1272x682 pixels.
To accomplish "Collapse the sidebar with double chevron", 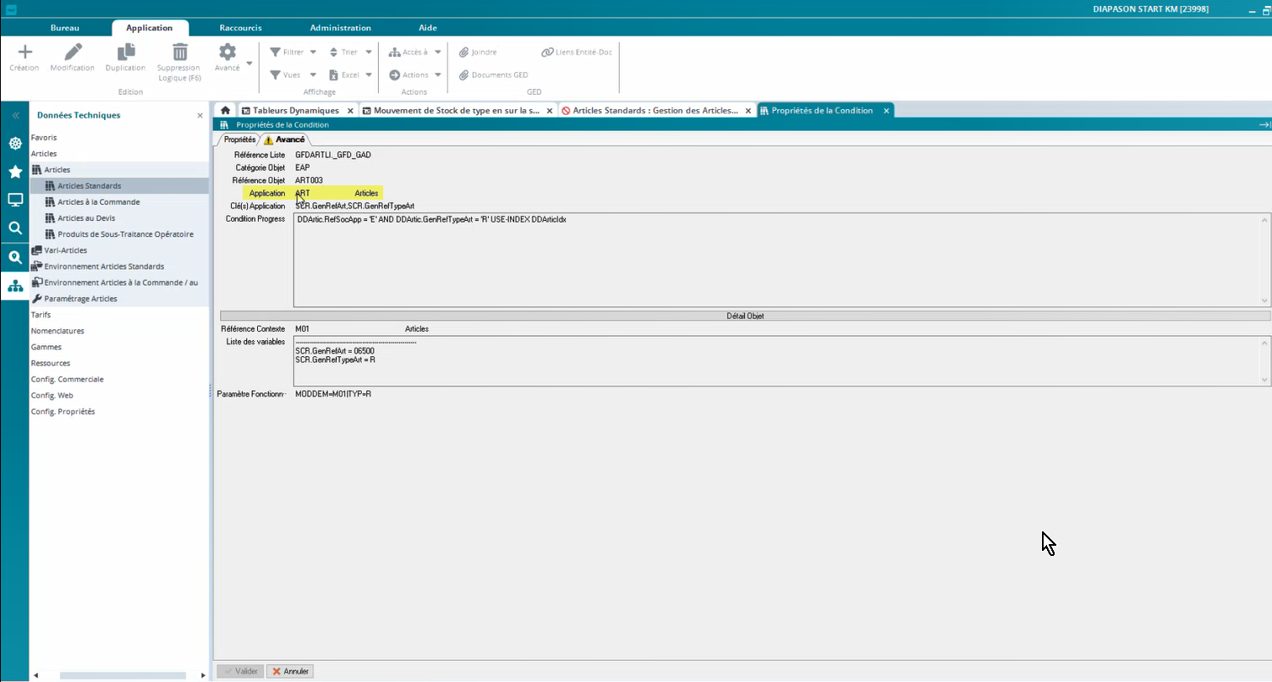I will (x=14, y=115).
